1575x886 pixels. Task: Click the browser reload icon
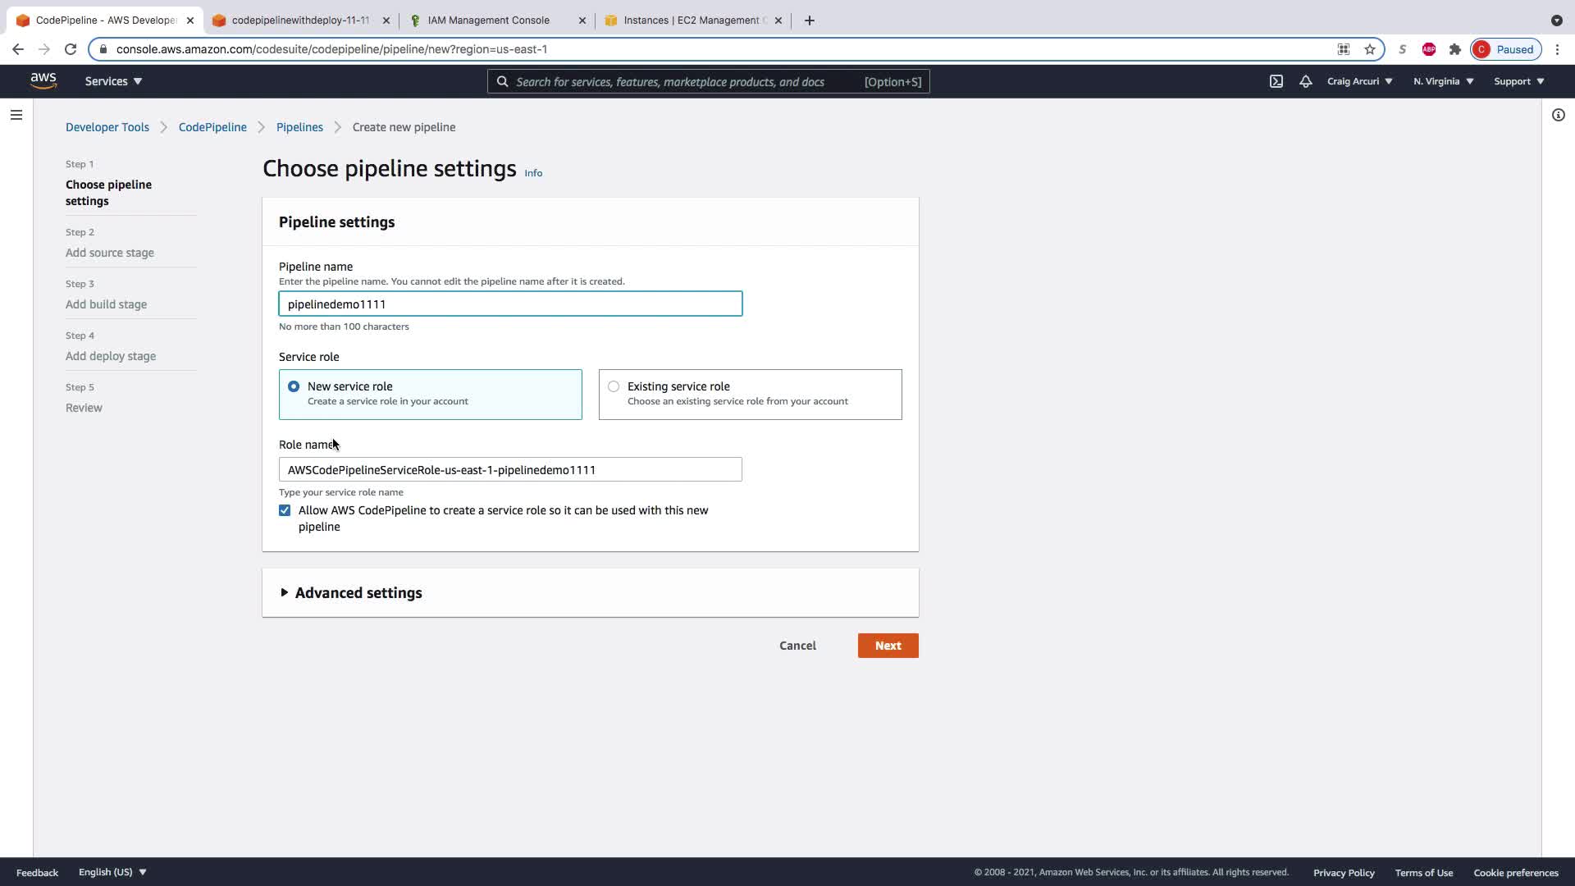[71, 49]
